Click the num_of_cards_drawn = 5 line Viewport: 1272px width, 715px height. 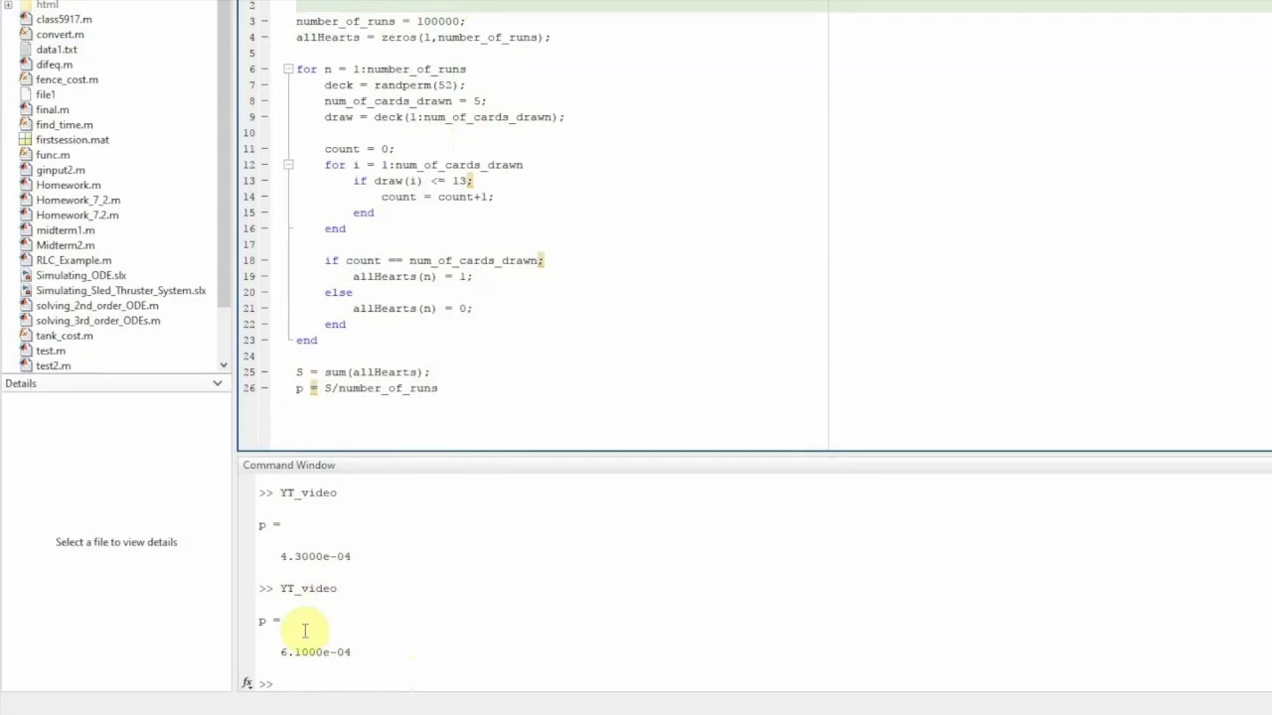click(404, 101)
